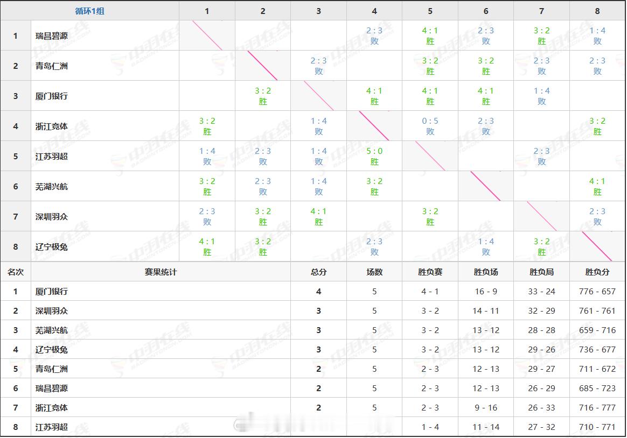Click 浙江竞体's 3:2 胜 result against team 1
Viewport: 627px width, 438px height.
click(207, 126)
